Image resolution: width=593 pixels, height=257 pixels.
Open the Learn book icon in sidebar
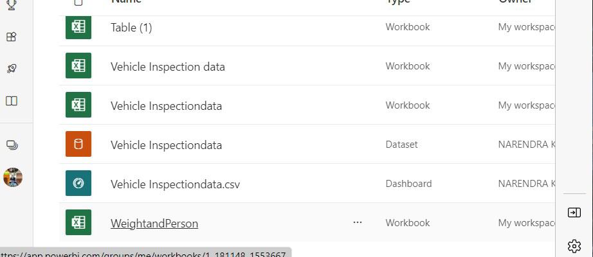click(x=11, y=101)
